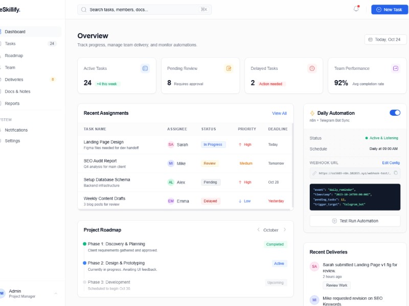Click the New Task button
Screen dimensions: 409x306
click(390, 10)
